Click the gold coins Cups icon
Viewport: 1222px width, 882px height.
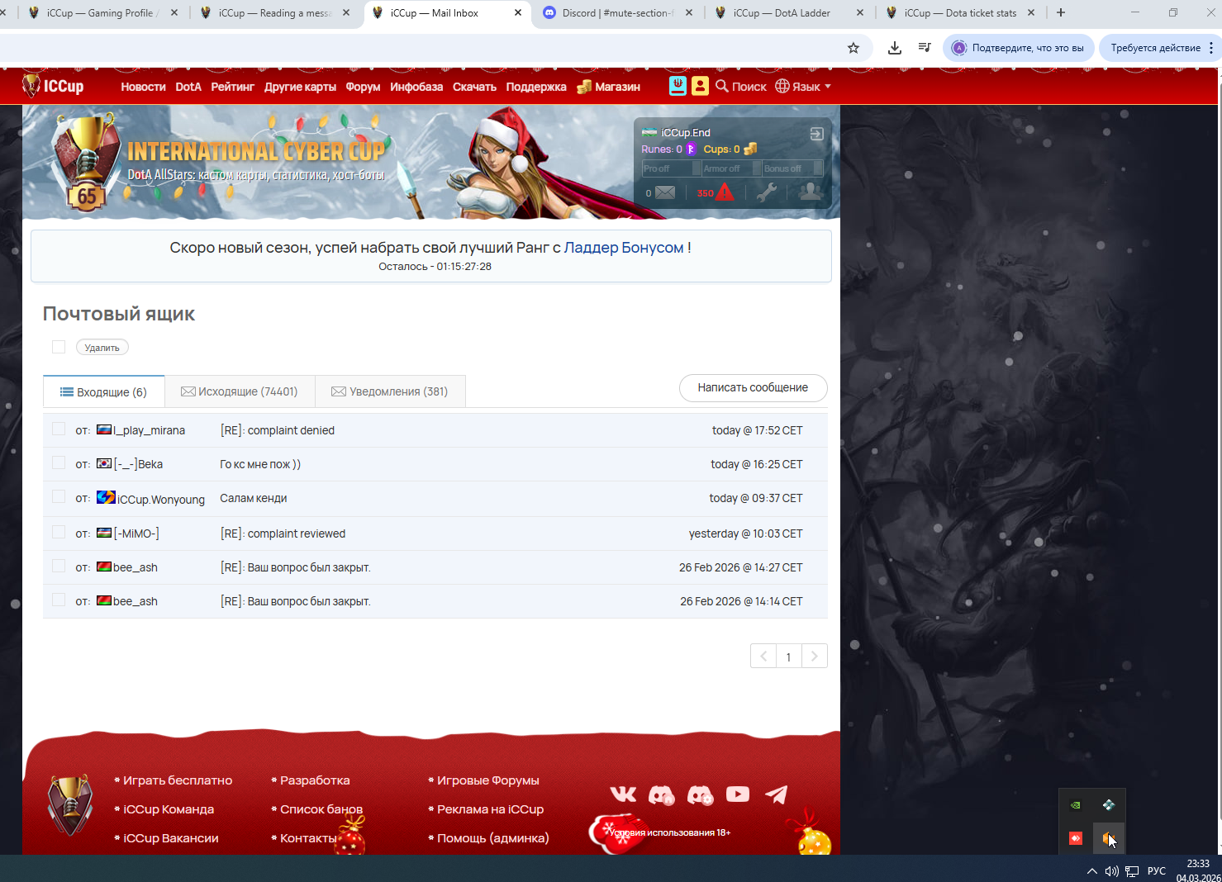tap(750, 149)
